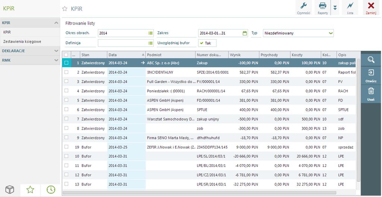Sort by the Przychody column header
The image size is (382, 197).
pos(275,55)
